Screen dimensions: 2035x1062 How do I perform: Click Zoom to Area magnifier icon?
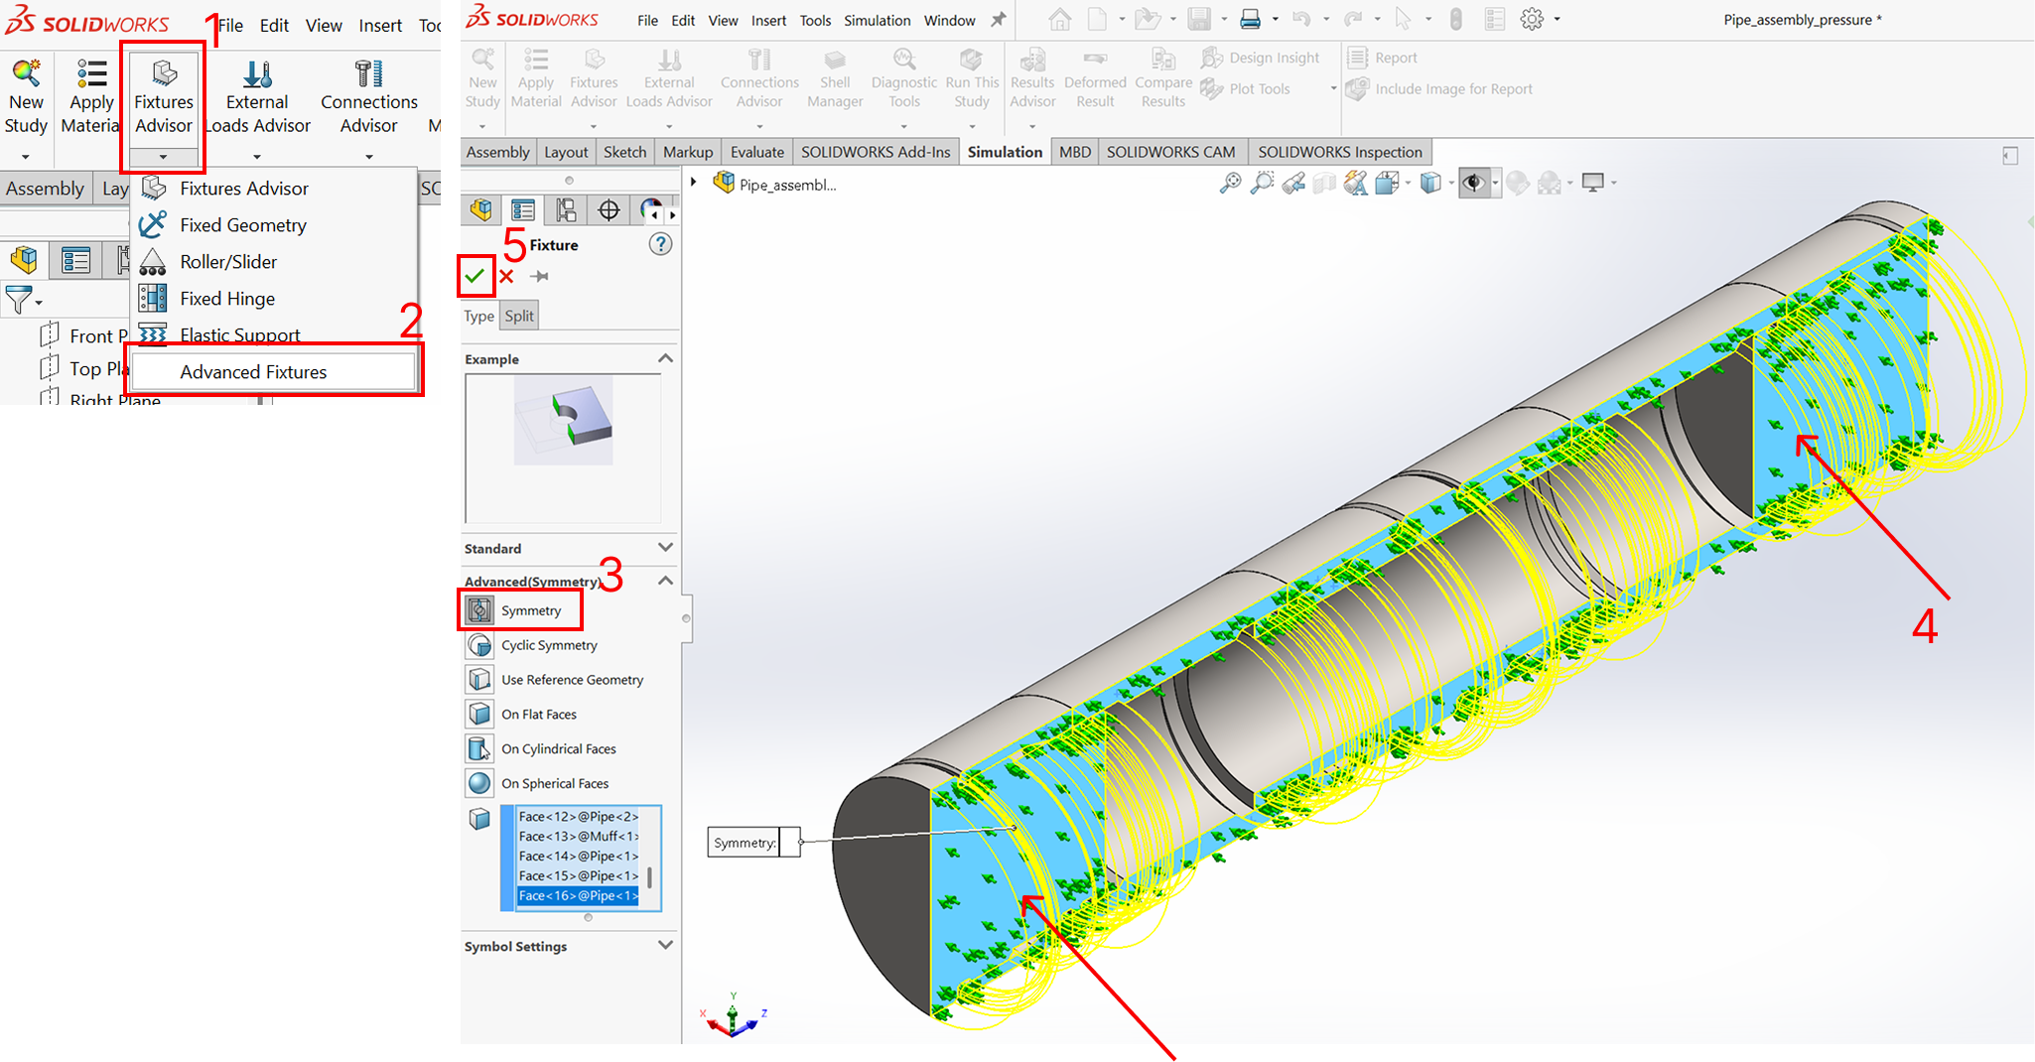click(x=1262, y=183)
